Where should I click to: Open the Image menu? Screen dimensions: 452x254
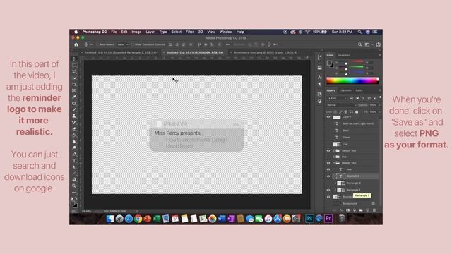click(136, 32)
